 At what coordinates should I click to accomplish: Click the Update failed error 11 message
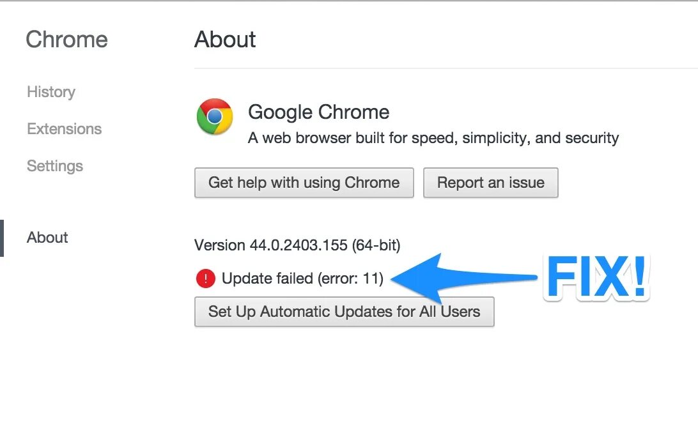(302, 279)
